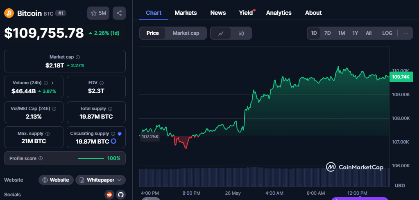Viewport: 419px width, 200px height.
Task: Expand Volume (24h) chevron arrow
Action: click(52, 83)
